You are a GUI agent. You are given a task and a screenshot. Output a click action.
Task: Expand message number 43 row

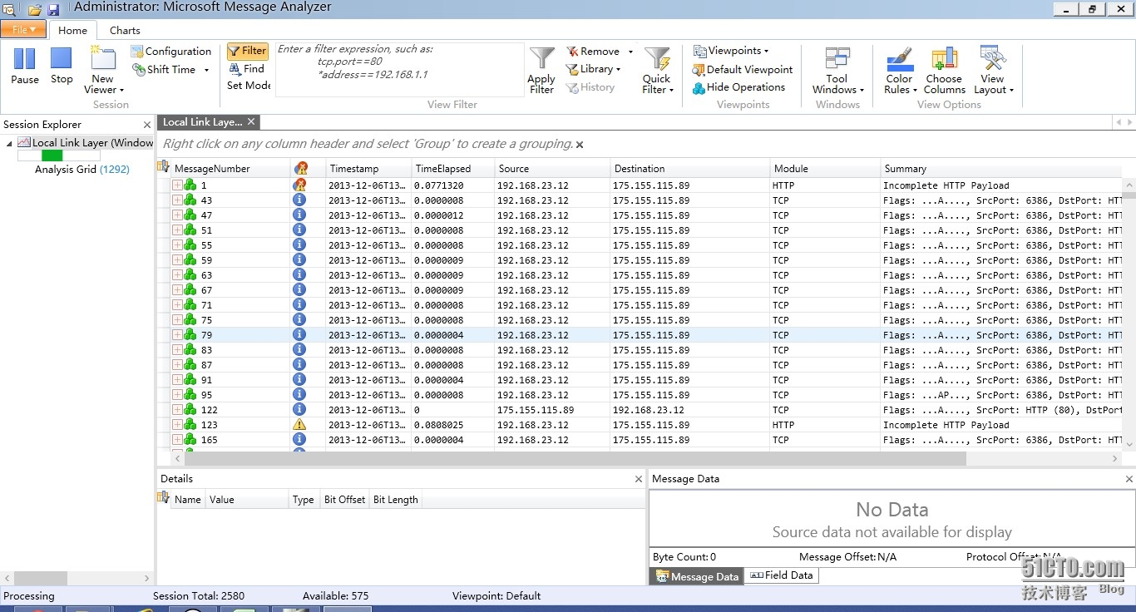pyautogui.click(x=177, y=200)
